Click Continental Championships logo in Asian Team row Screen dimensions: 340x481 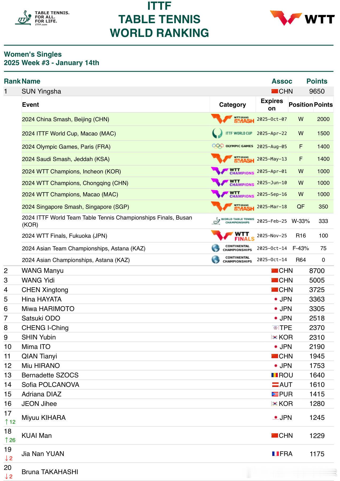coord(232,248)
